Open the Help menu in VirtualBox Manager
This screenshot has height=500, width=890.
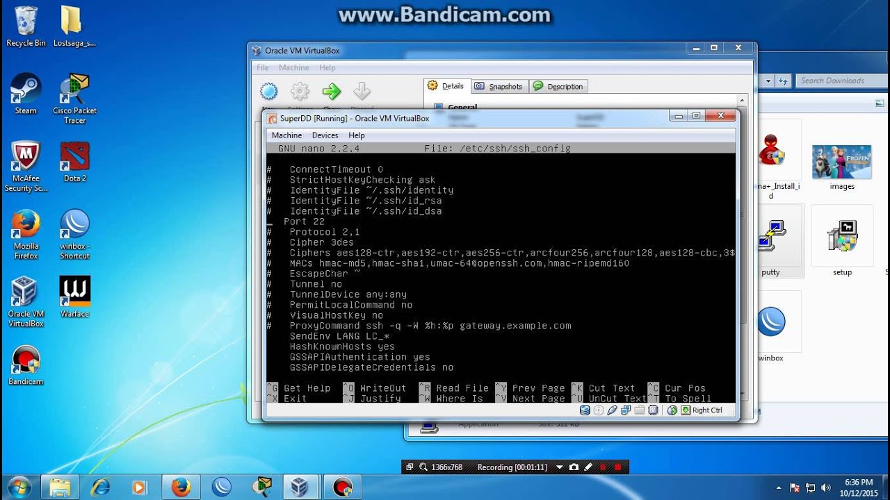tap(327, 68)
